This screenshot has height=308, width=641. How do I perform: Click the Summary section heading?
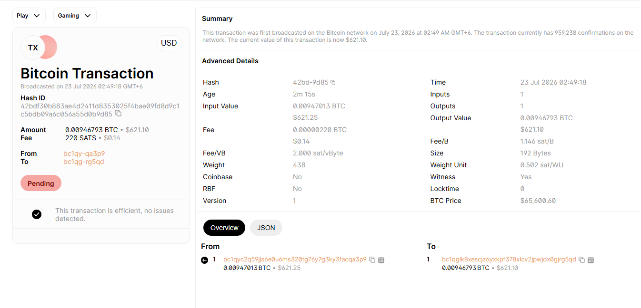pos(217,19)
